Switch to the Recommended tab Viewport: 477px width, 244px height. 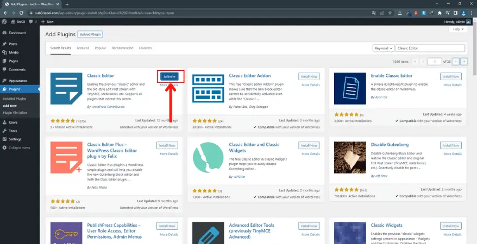point(122,48)
